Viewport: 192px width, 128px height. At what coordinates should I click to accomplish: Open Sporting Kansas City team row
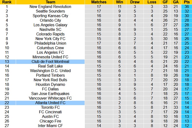tap(50, 16)
